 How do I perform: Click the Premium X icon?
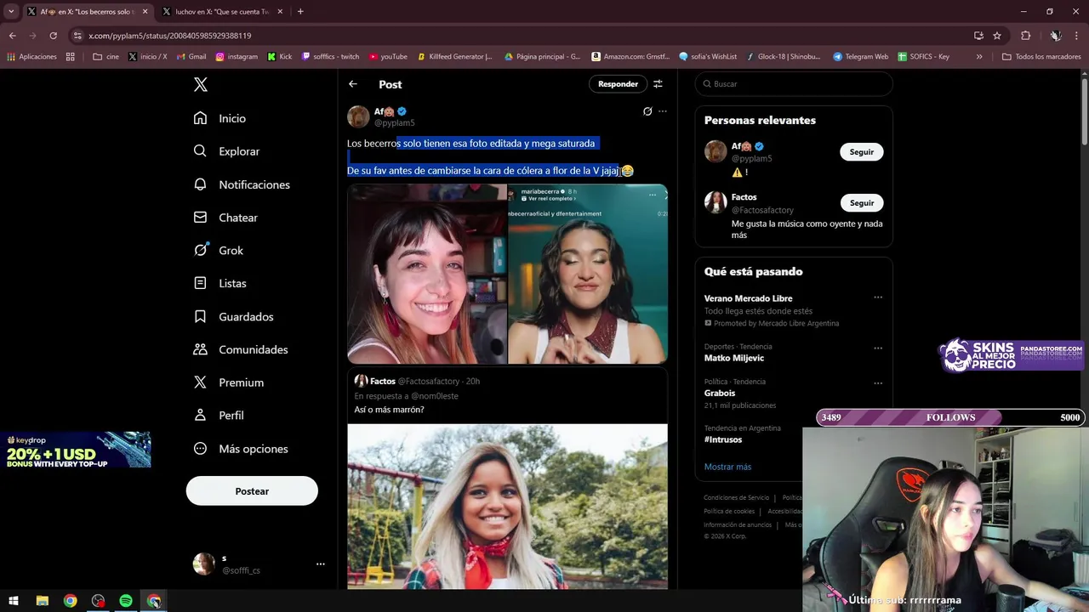pos(200,382)
